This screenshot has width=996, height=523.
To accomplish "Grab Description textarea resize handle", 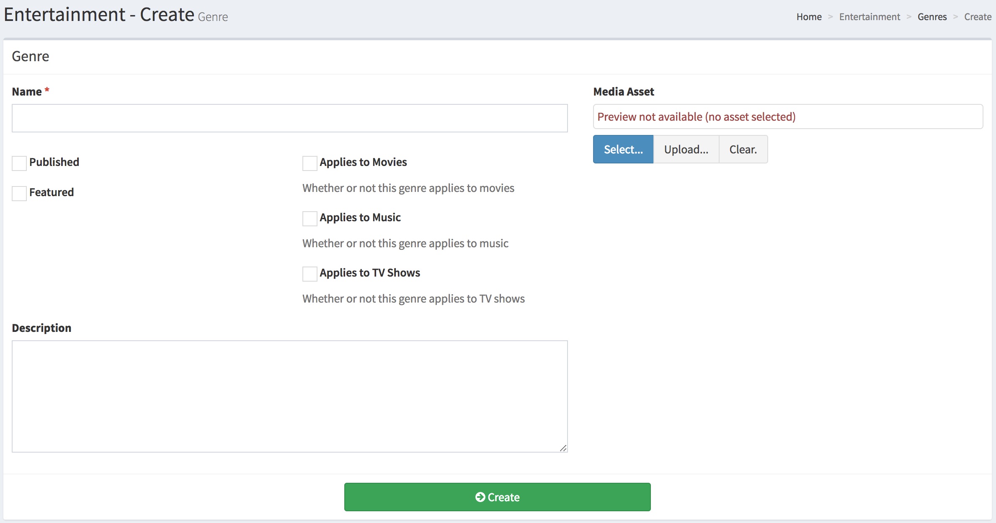I will click(x=563, y=448).
